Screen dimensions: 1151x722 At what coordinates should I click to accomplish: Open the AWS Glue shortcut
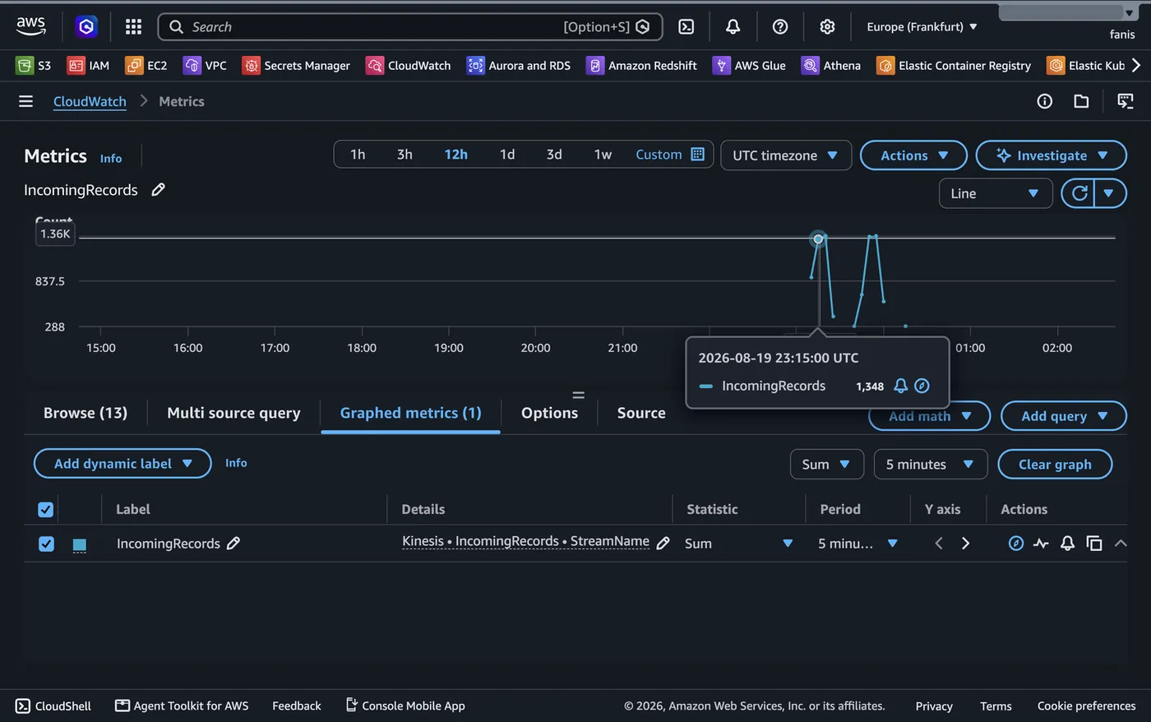pyautogui.click(x=749, y=66)
